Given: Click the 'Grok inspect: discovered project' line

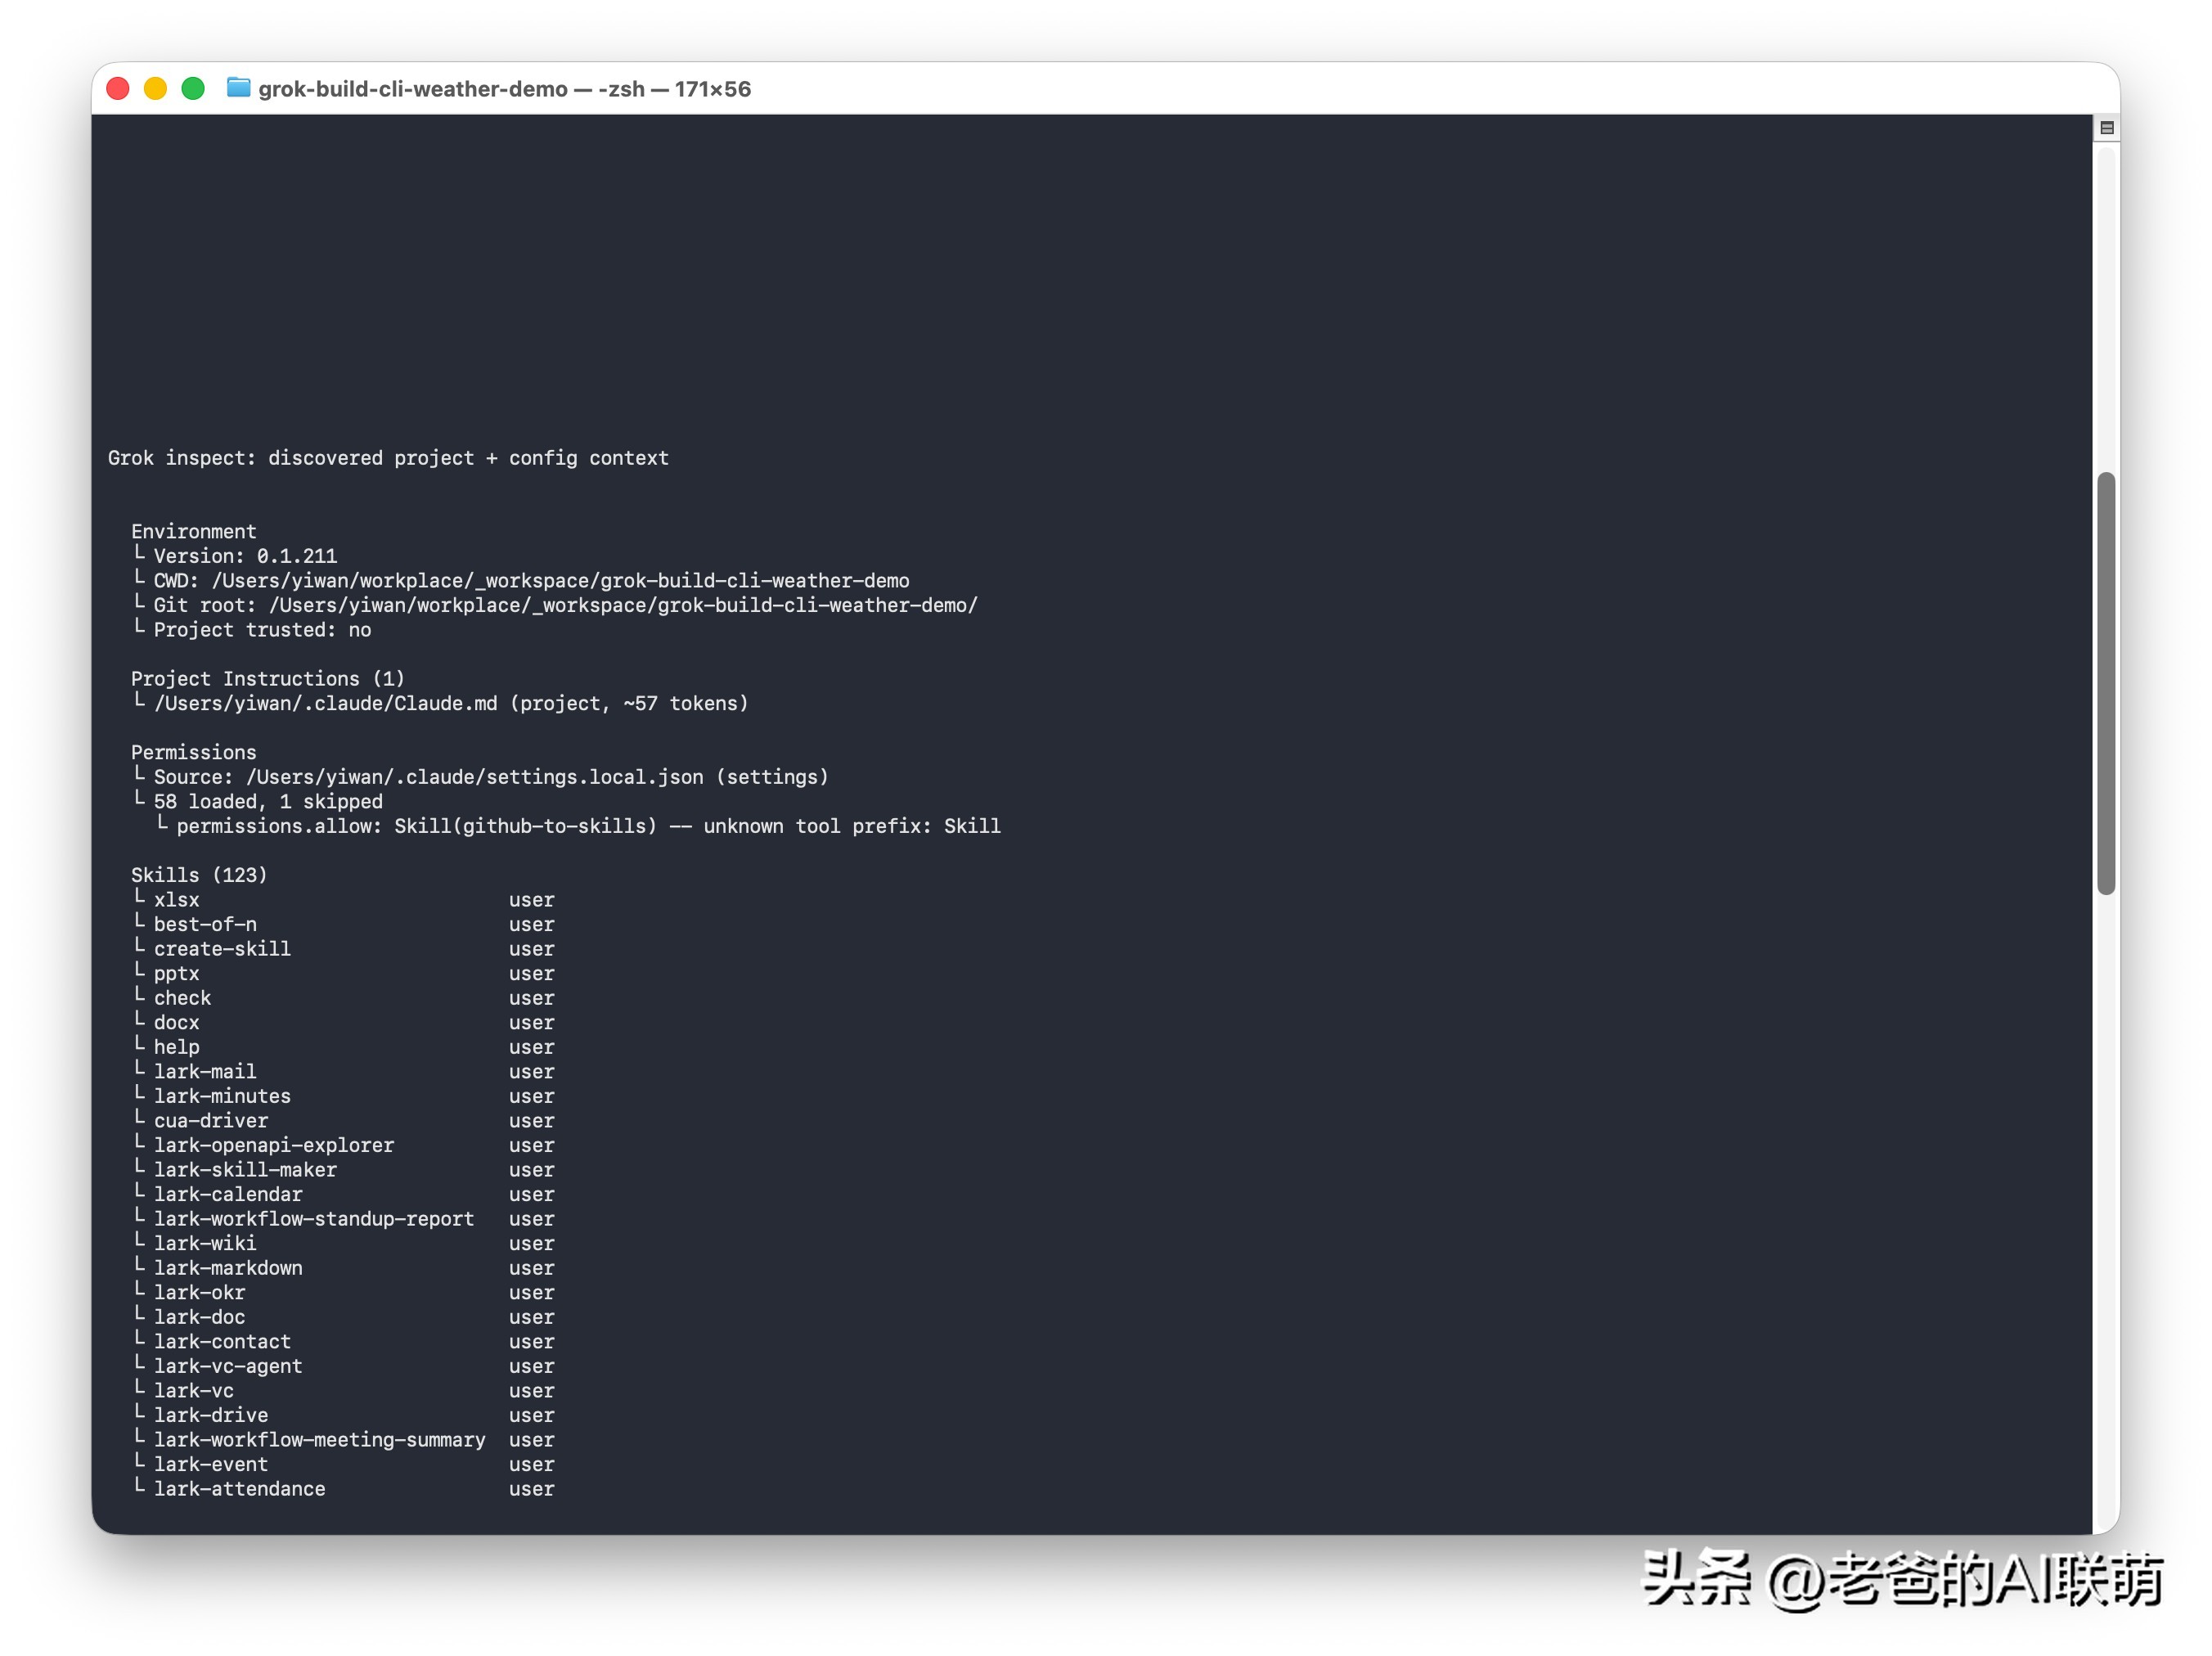Looking at the screenshot, I should 388,458.
